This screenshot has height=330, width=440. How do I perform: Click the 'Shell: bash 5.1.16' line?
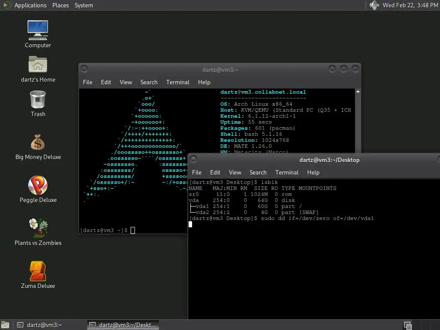[x=251, y=134]
